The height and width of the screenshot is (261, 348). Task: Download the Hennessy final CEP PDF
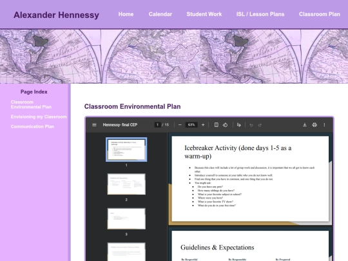(305, 125)
